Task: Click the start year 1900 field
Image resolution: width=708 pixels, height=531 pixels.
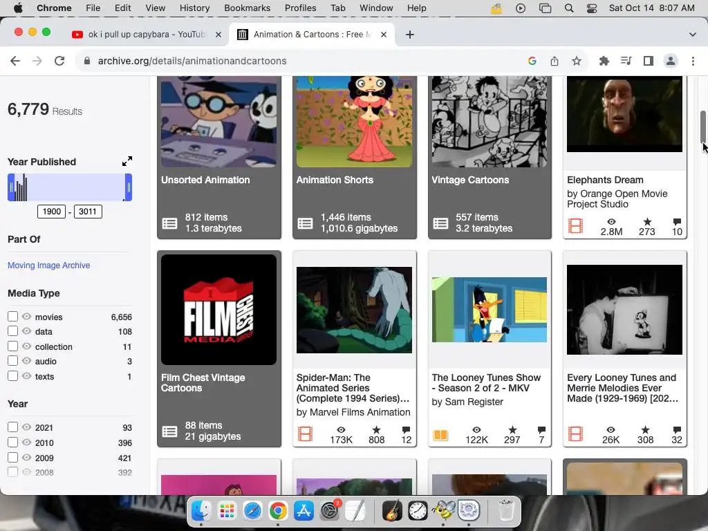Action: 51,212
